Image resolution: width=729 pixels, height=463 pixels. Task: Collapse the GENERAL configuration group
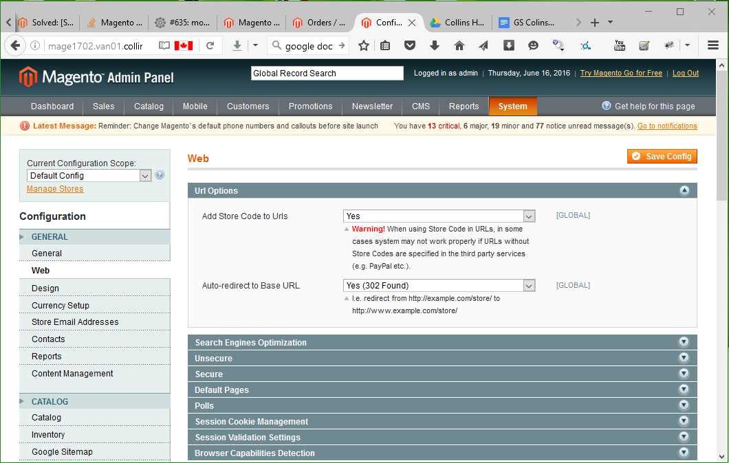pos(95,237)
